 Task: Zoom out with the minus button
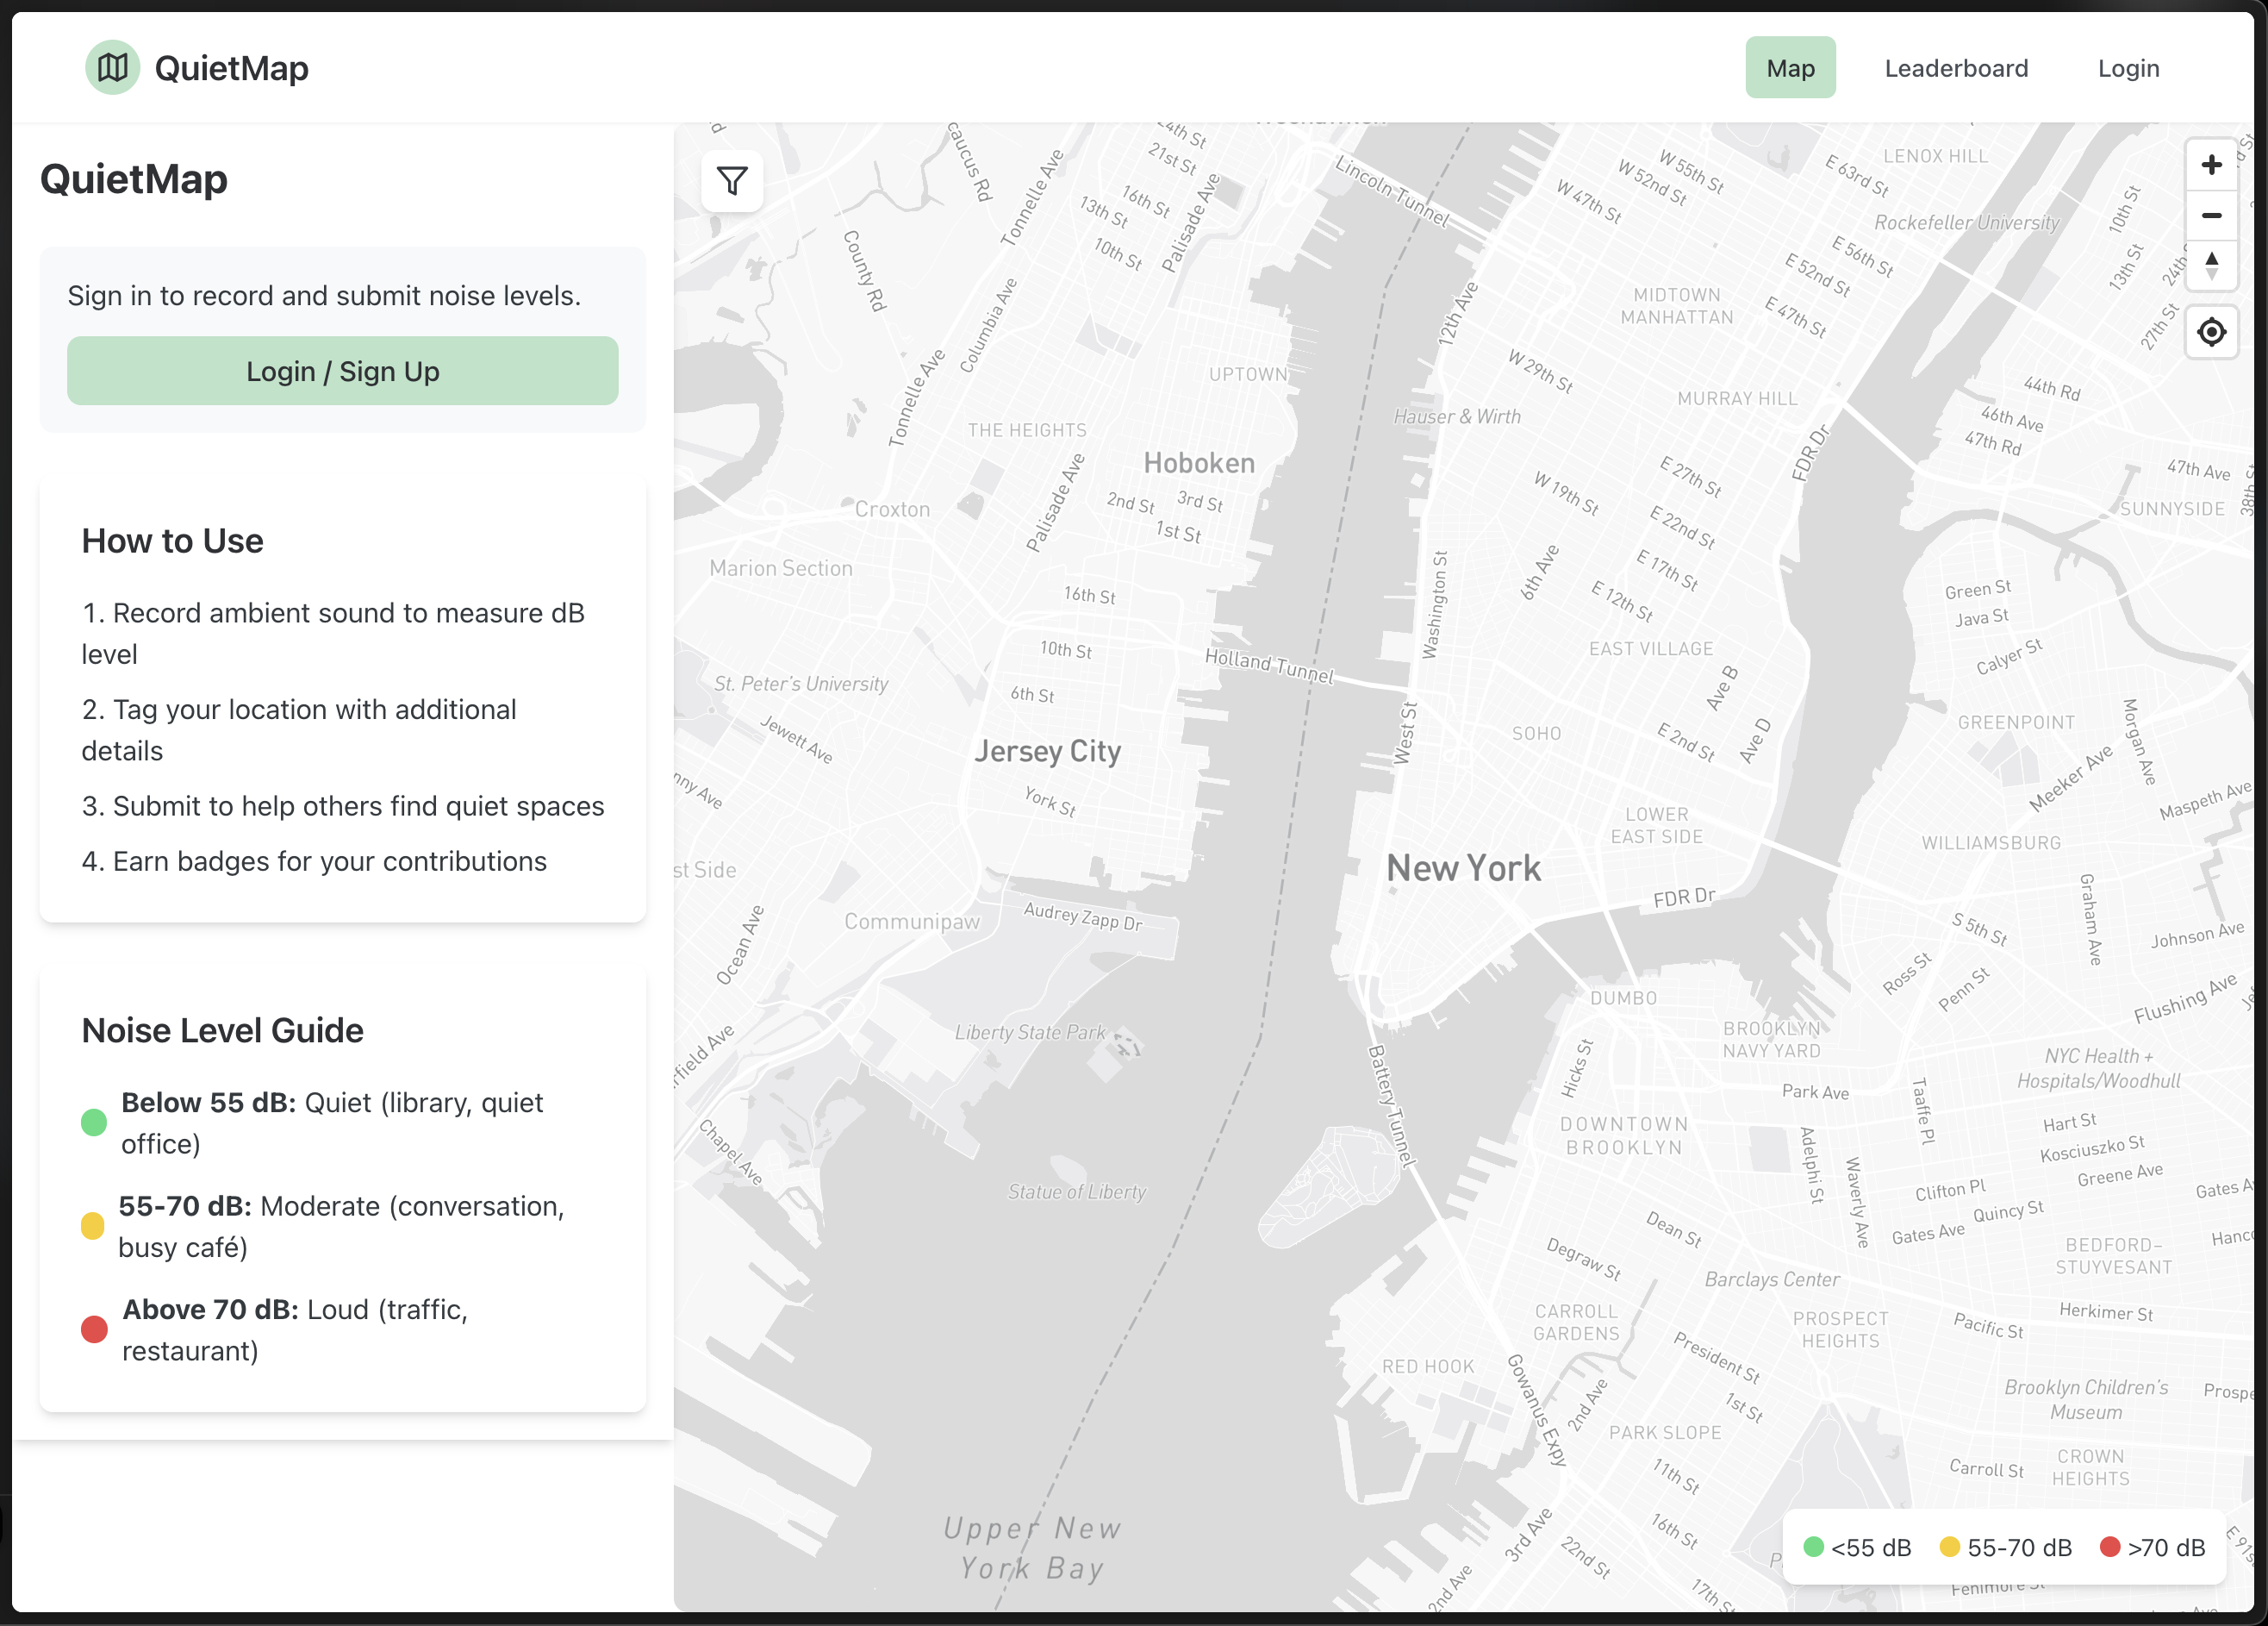(x=2211, y=216)
